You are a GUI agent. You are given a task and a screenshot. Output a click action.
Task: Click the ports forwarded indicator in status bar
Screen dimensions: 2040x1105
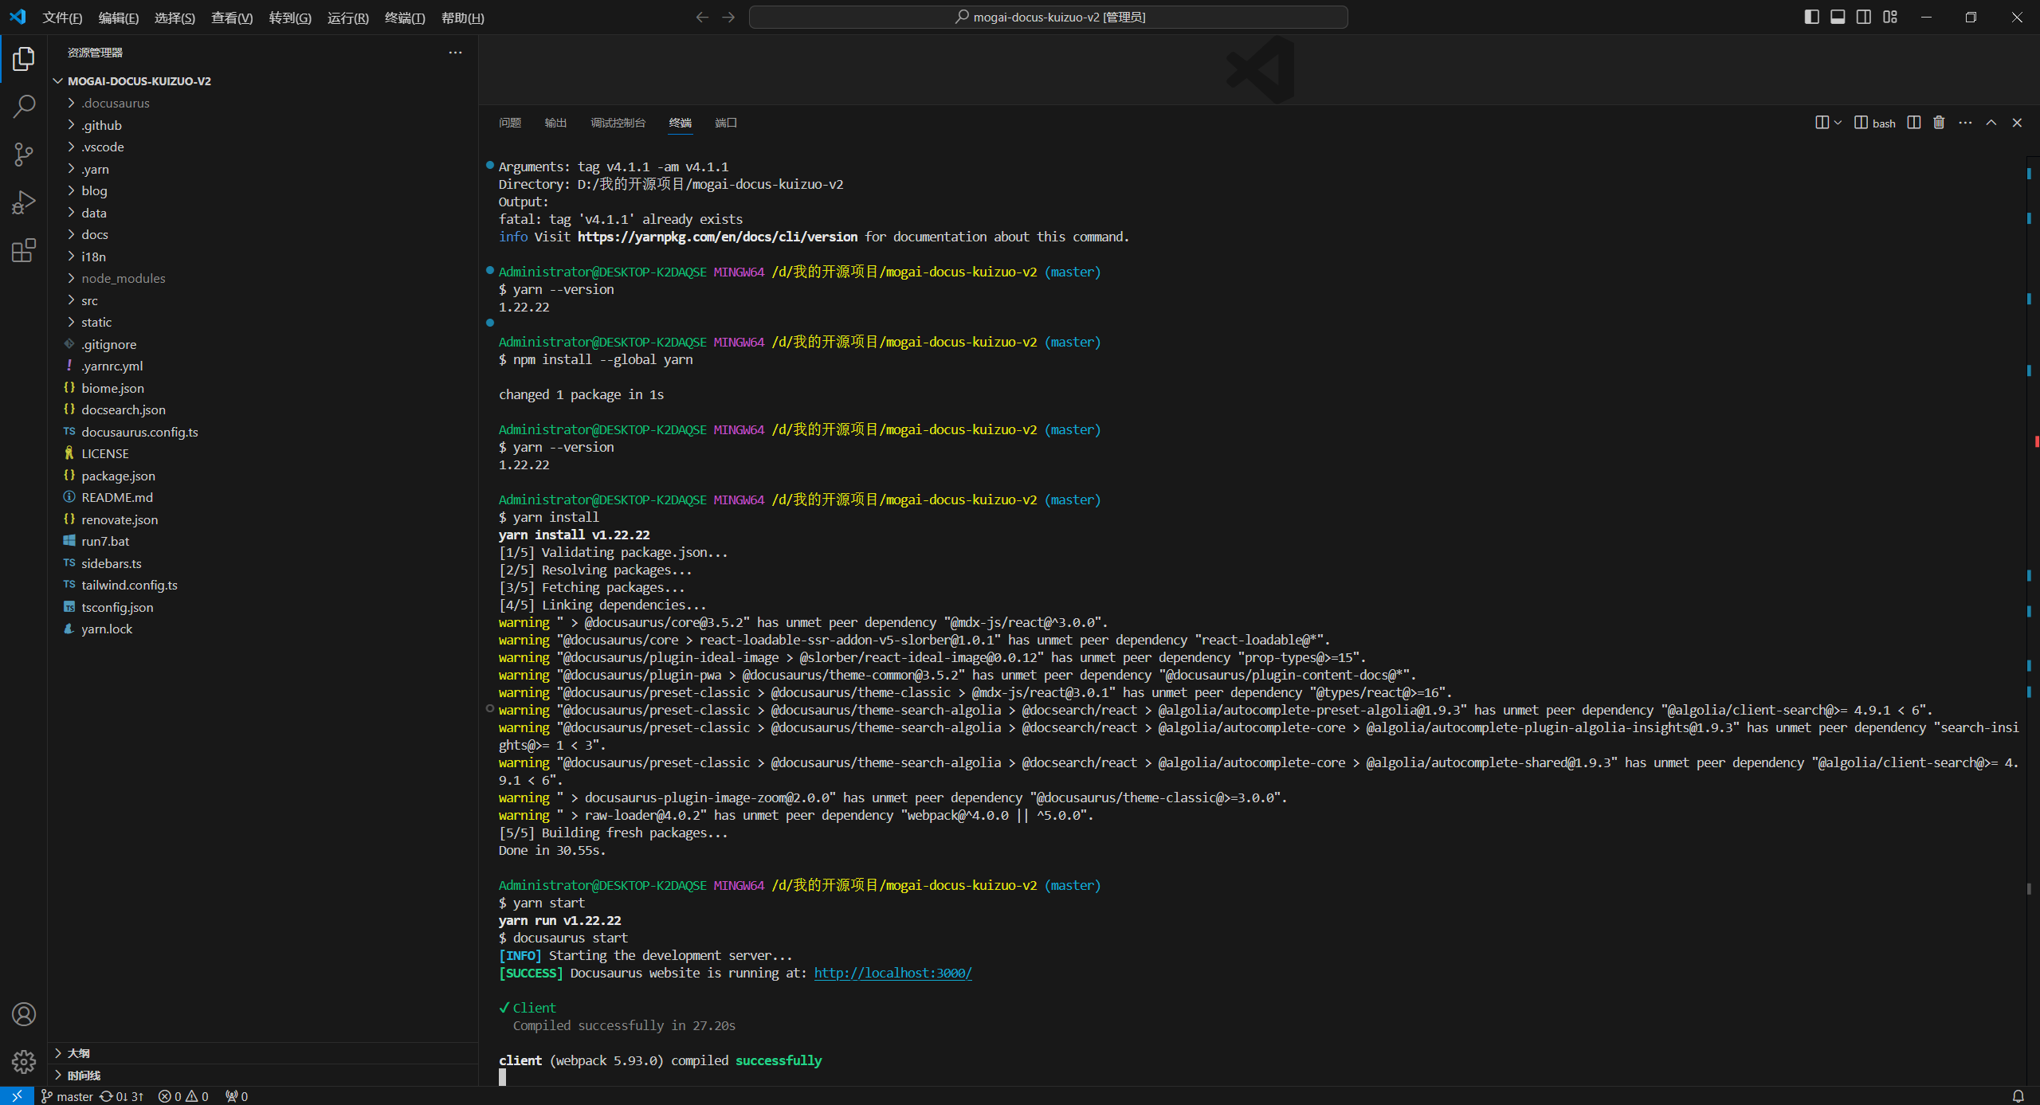[237, 1096]
